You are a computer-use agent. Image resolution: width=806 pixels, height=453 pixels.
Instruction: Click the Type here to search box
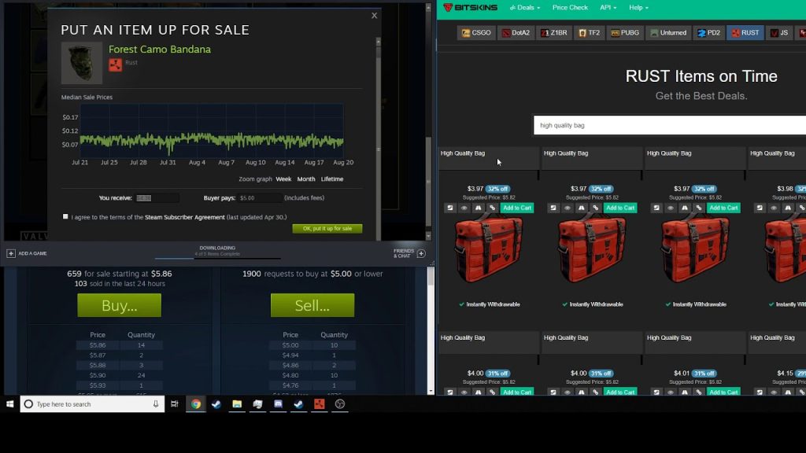pyautogui.click(x=93, y=404)
